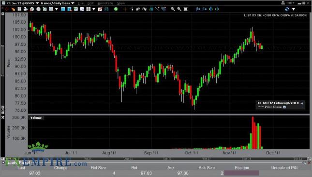Close the Volume sub-chart with the X
312x177 pixels.
tap(3, 118)
